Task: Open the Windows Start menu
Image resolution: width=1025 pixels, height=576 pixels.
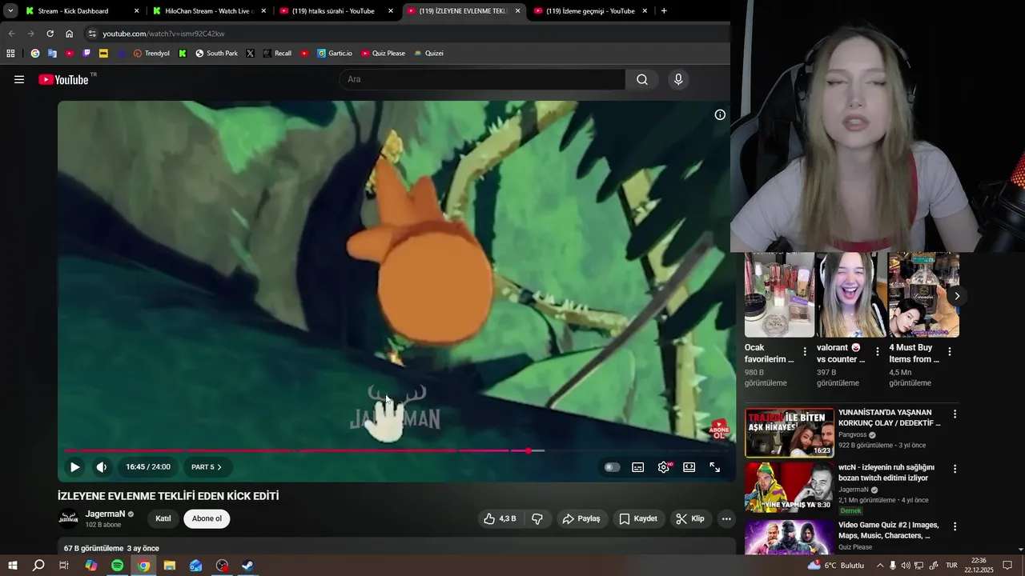Action: pos(13,566)
